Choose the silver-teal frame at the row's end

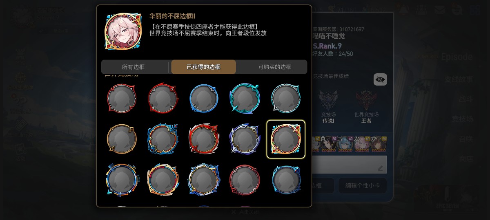[x=286, y=98]
